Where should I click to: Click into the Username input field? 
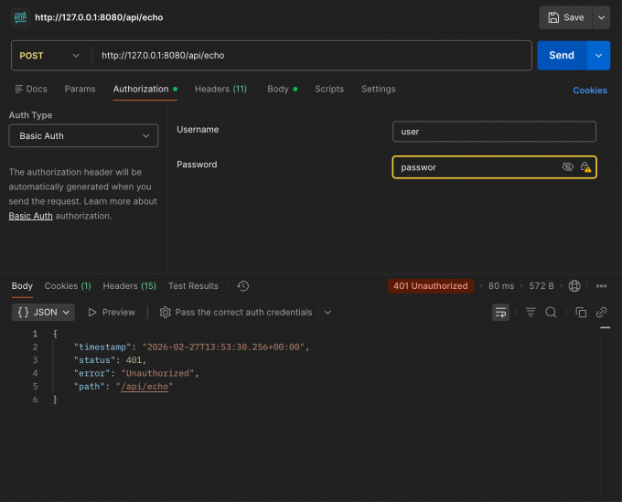pyautogui.click(x=494, y=132)
